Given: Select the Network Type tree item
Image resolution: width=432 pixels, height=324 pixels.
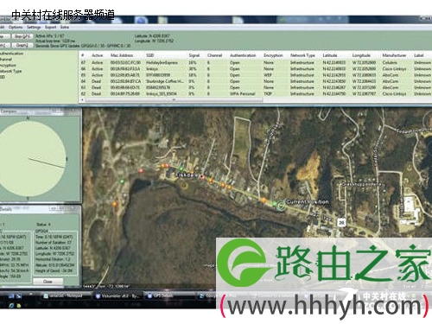Looking at the screenshot, I should coord(11,71).
